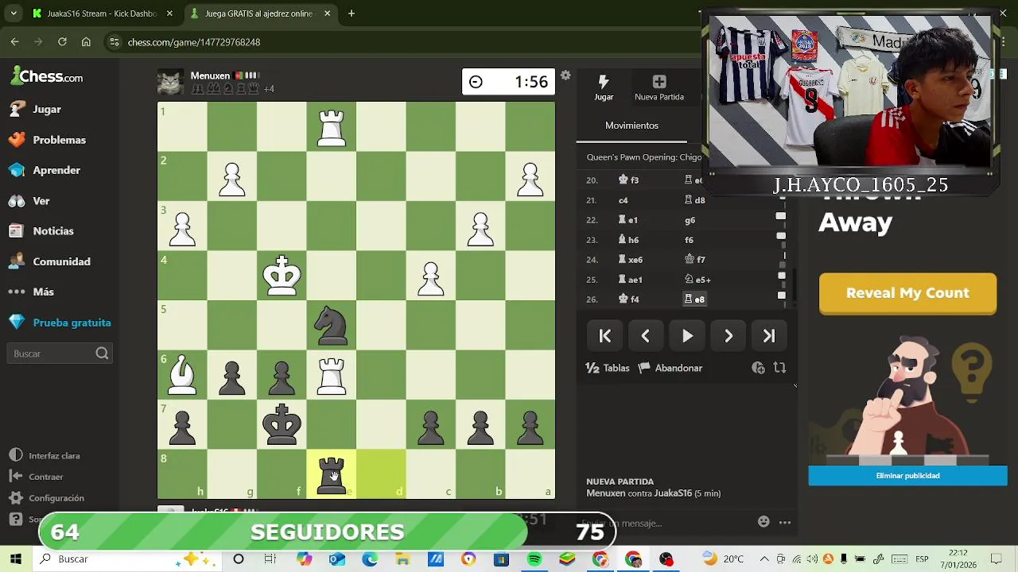Open Microsoft Edge from the taskbar

pyautogui.click(x=370, y=559)
